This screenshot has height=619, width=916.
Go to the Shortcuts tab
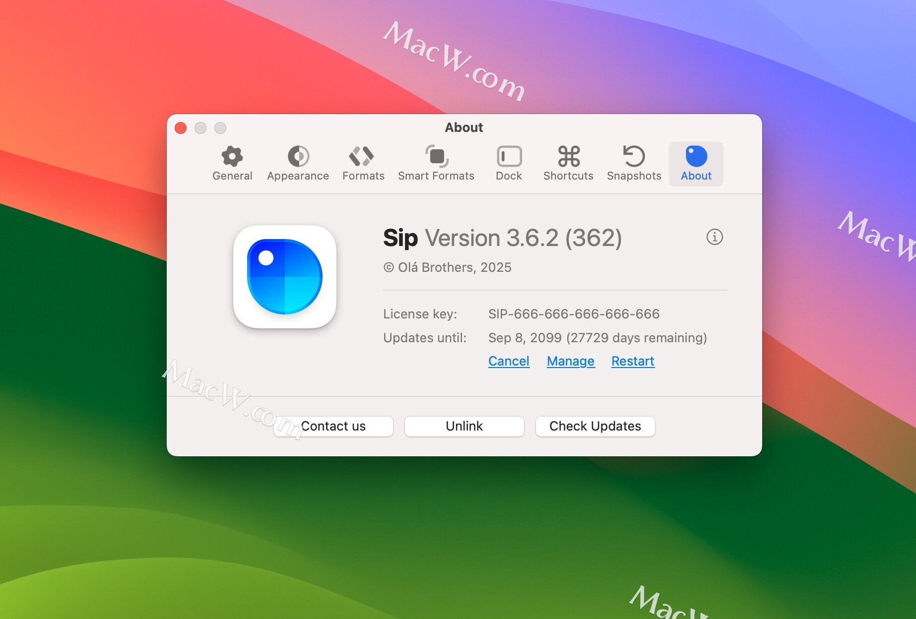click(x=568, y=164)
